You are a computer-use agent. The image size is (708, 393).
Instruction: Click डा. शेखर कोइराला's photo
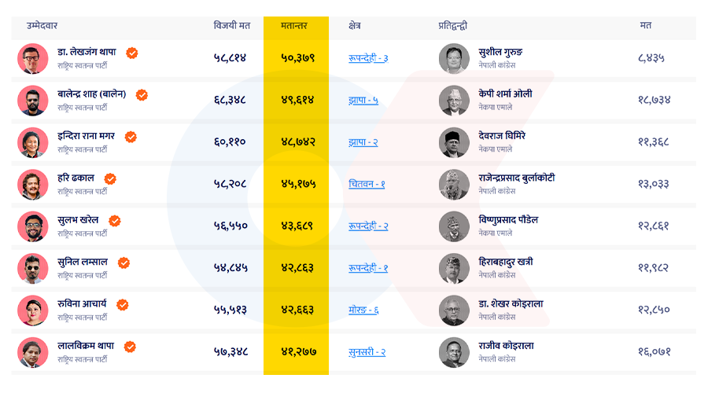coord(454,310)
